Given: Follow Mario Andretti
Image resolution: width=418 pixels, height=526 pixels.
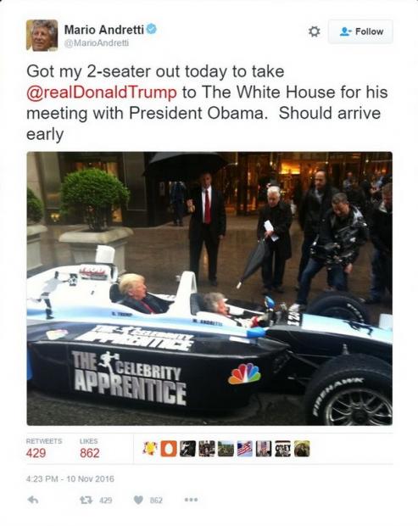Looking at the screenshot, I should pos(360,31).
